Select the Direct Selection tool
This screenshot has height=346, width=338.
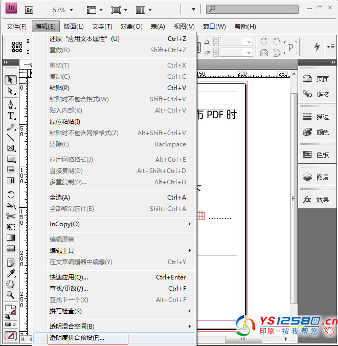tap(11, 91)
